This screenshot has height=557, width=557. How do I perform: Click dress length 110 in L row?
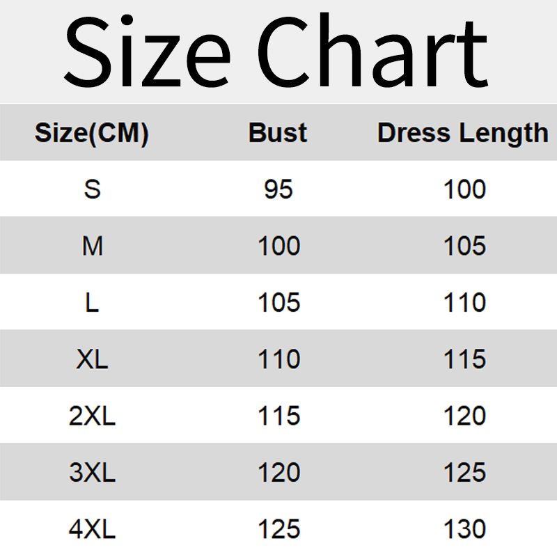coord(464,303)
